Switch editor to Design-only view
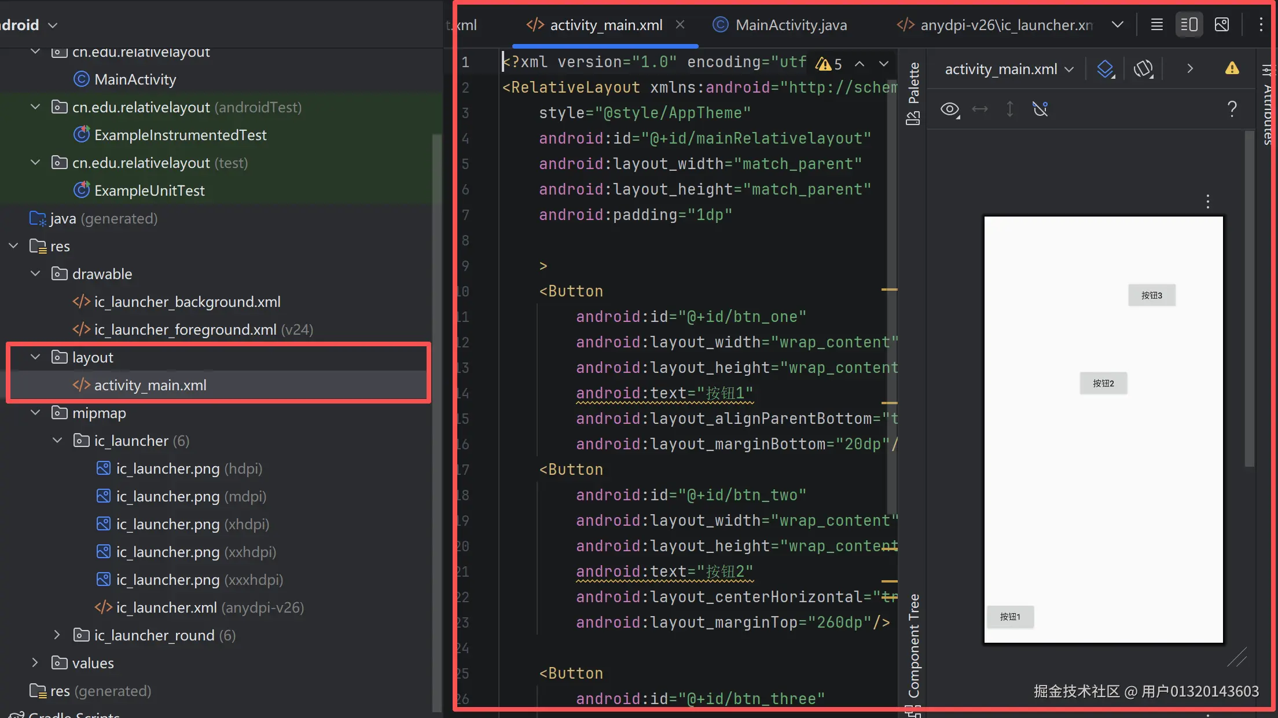 point(1222,25)
